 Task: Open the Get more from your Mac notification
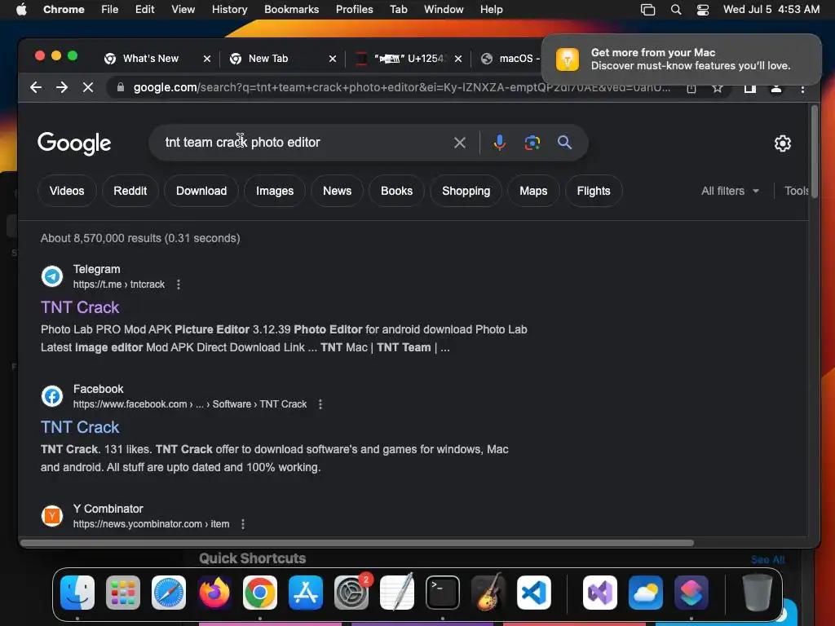[x=681, y=59]
